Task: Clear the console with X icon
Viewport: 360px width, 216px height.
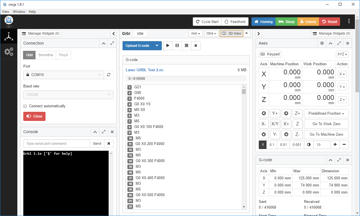Action: click(109, 144)
